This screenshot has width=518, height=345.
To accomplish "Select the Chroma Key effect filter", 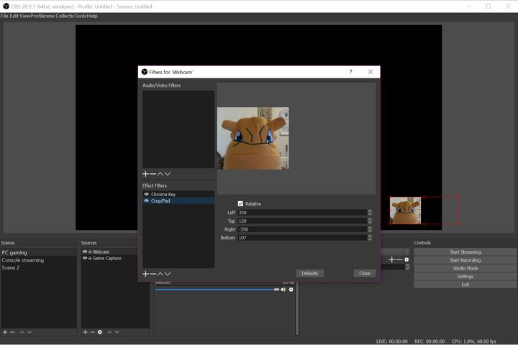I will point(178,194).
